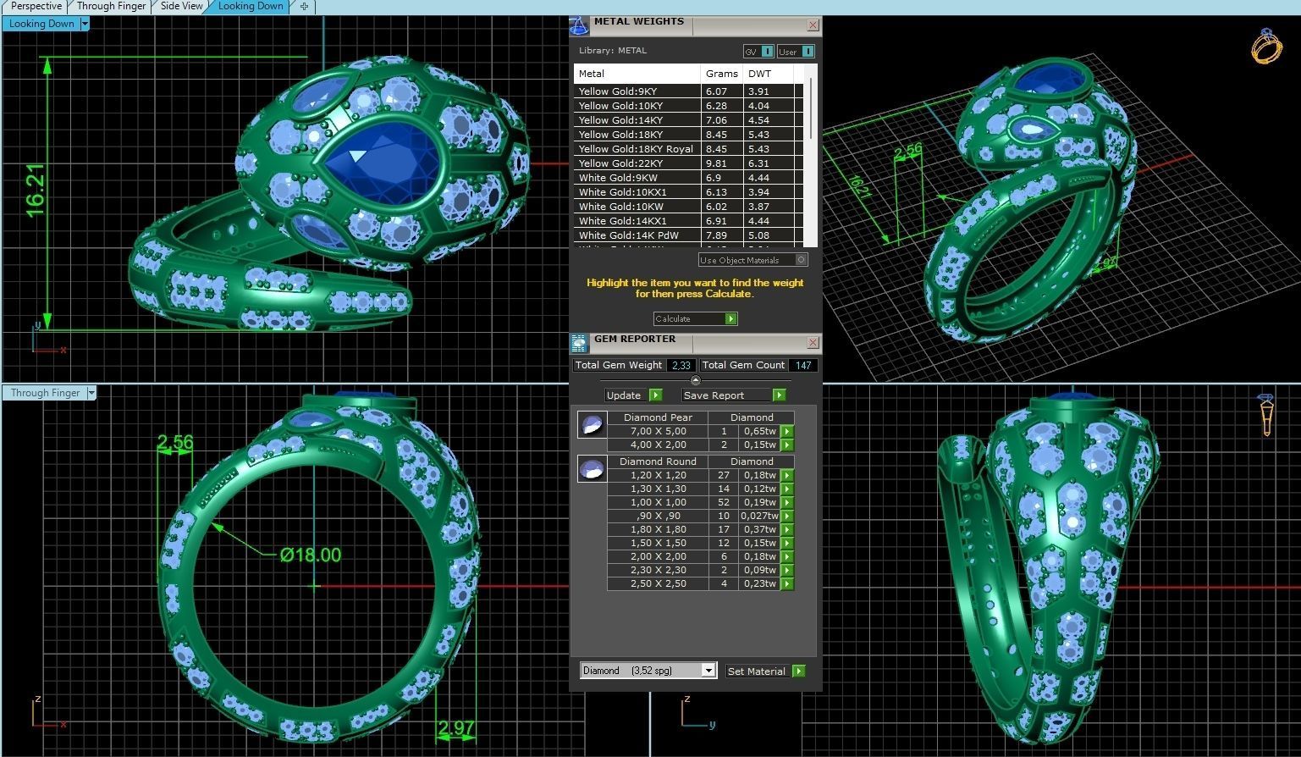
Task: Click the green arrow beside Set Material
Action: [798, 671]
